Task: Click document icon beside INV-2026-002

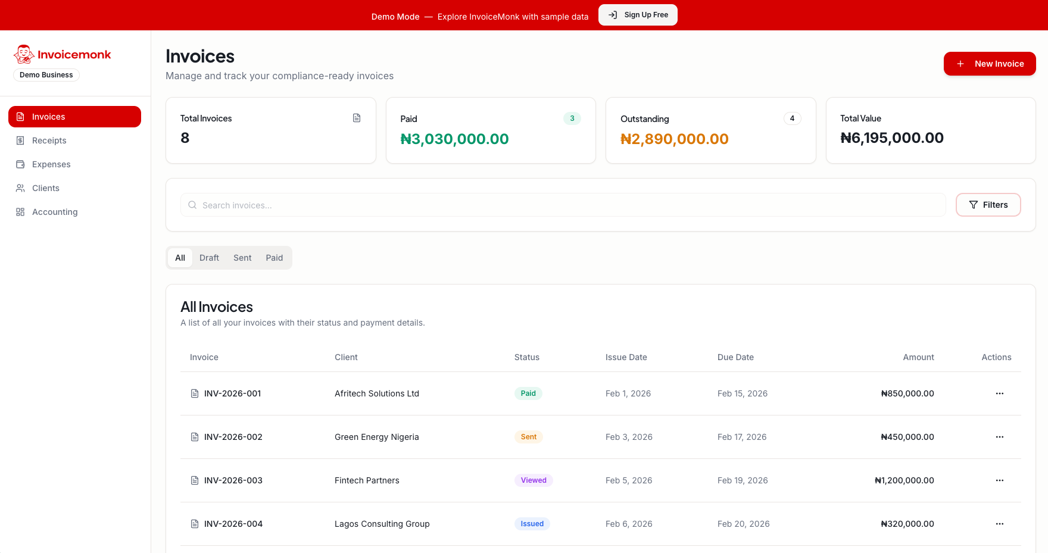Action: [195, 437]
